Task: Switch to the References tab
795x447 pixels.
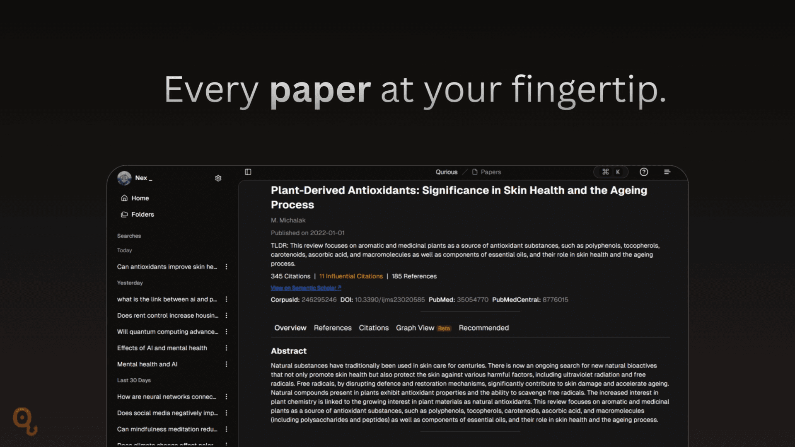Action: [x=332, y=328]
